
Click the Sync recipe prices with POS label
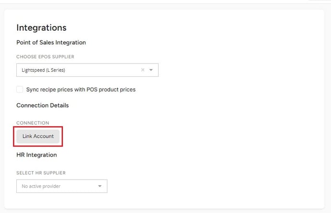click(81, 90)
